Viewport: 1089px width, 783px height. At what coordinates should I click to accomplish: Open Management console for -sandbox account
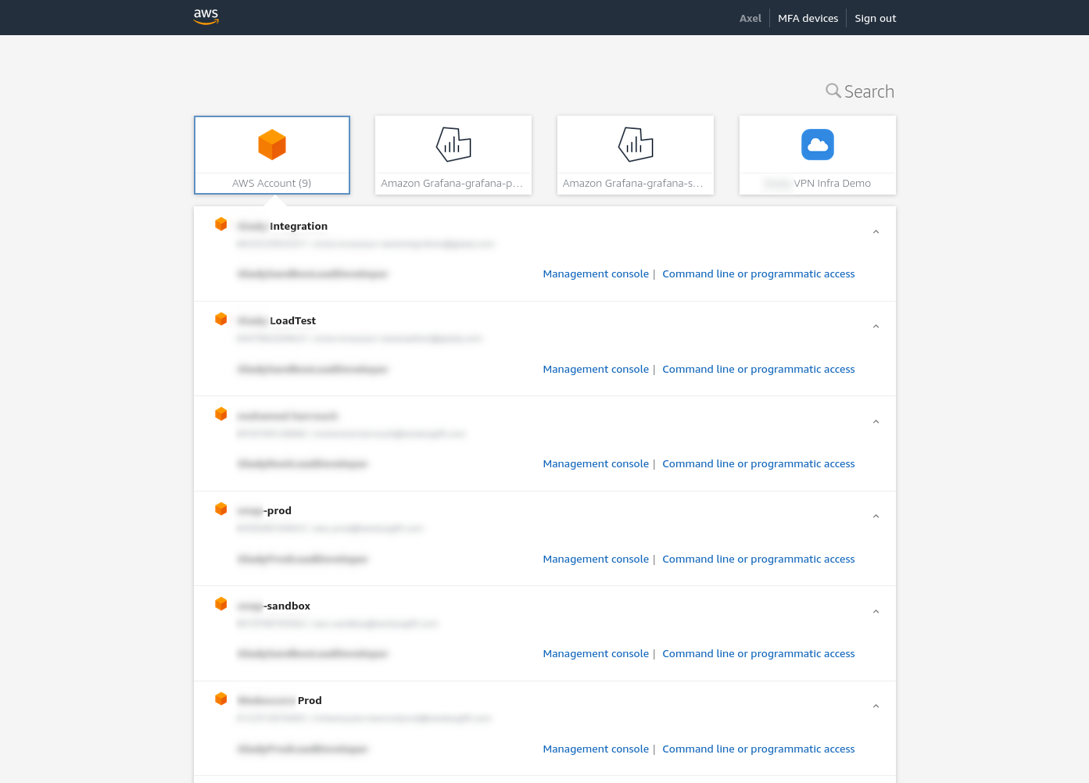pos(596,654)
